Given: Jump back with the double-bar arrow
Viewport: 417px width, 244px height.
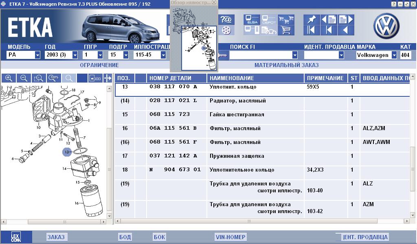Looking at the screenshot, I should (x=312, y=30).
